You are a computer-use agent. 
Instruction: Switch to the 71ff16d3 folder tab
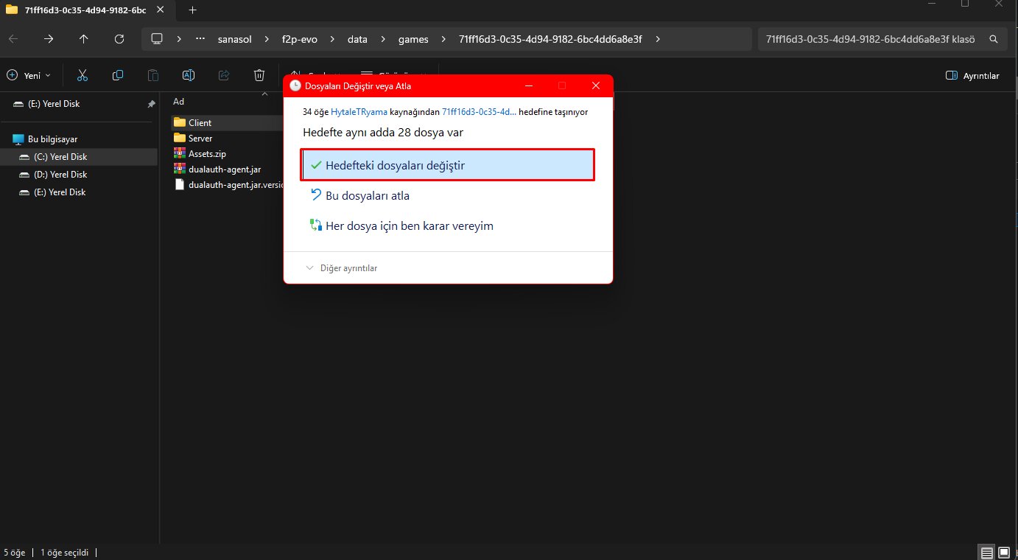81,10
